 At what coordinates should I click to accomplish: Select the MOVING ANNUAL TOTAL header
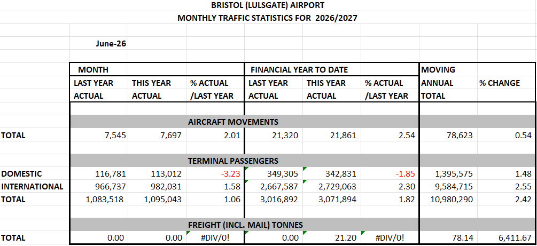pos(437,83)
